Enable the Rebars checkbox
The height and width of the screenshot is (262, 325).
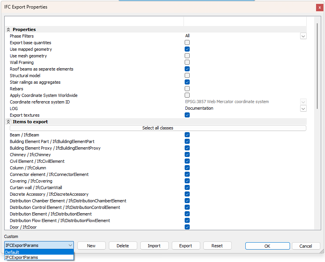point(187,89)
